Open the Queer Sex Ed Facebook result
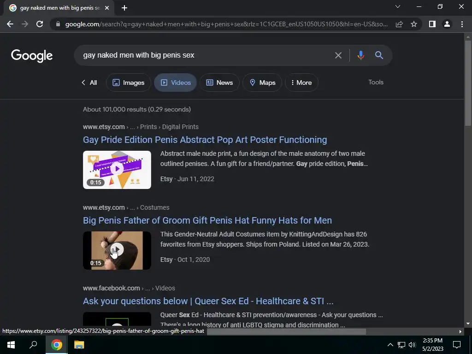 point(208,301)
